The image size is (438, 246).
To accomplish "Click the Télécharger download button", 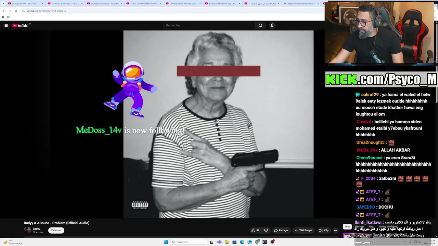I will point(303,230).
